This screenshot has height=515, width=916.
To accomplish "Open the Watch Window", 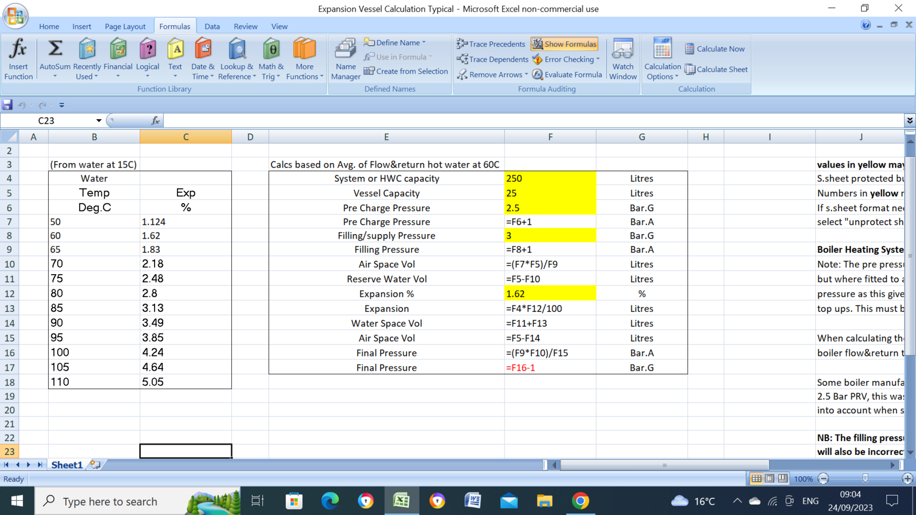I will 623,59.
